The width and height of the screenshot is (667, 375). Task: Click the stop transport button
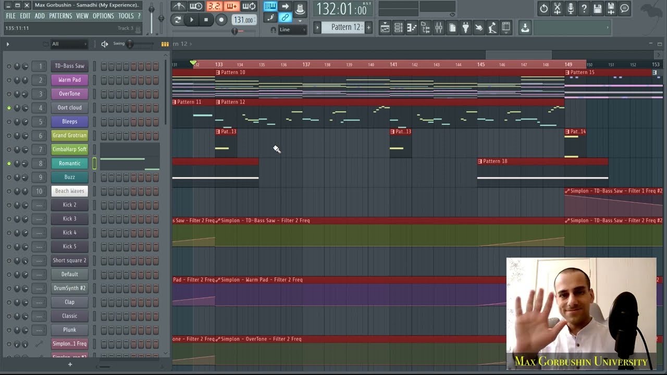click(206, 20)
